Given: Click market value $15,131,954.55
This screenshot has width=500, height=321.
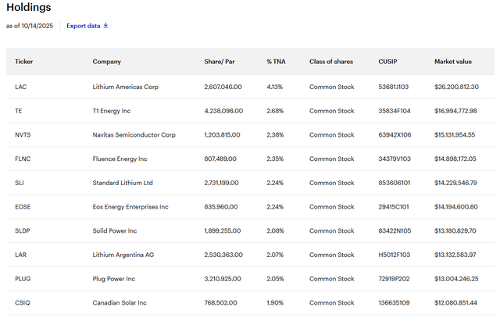Looking at the screenshot, I should (455, 135).
